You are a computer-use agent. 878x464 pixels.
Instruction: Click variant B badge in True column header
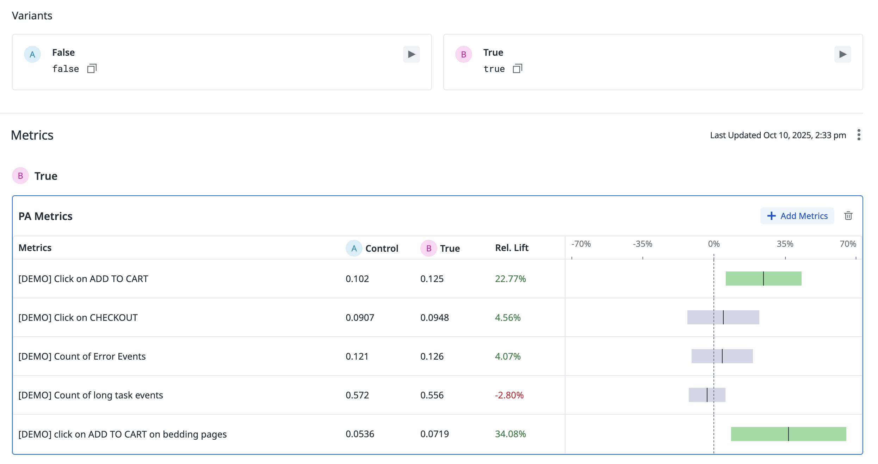point(428,248)
